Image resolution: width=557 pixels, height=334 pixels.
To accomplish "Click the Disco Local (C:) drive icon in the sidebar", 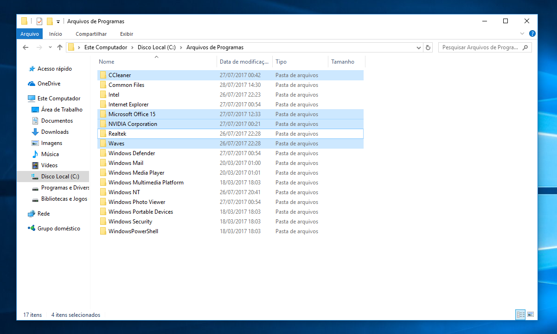I will click(35, 177).
